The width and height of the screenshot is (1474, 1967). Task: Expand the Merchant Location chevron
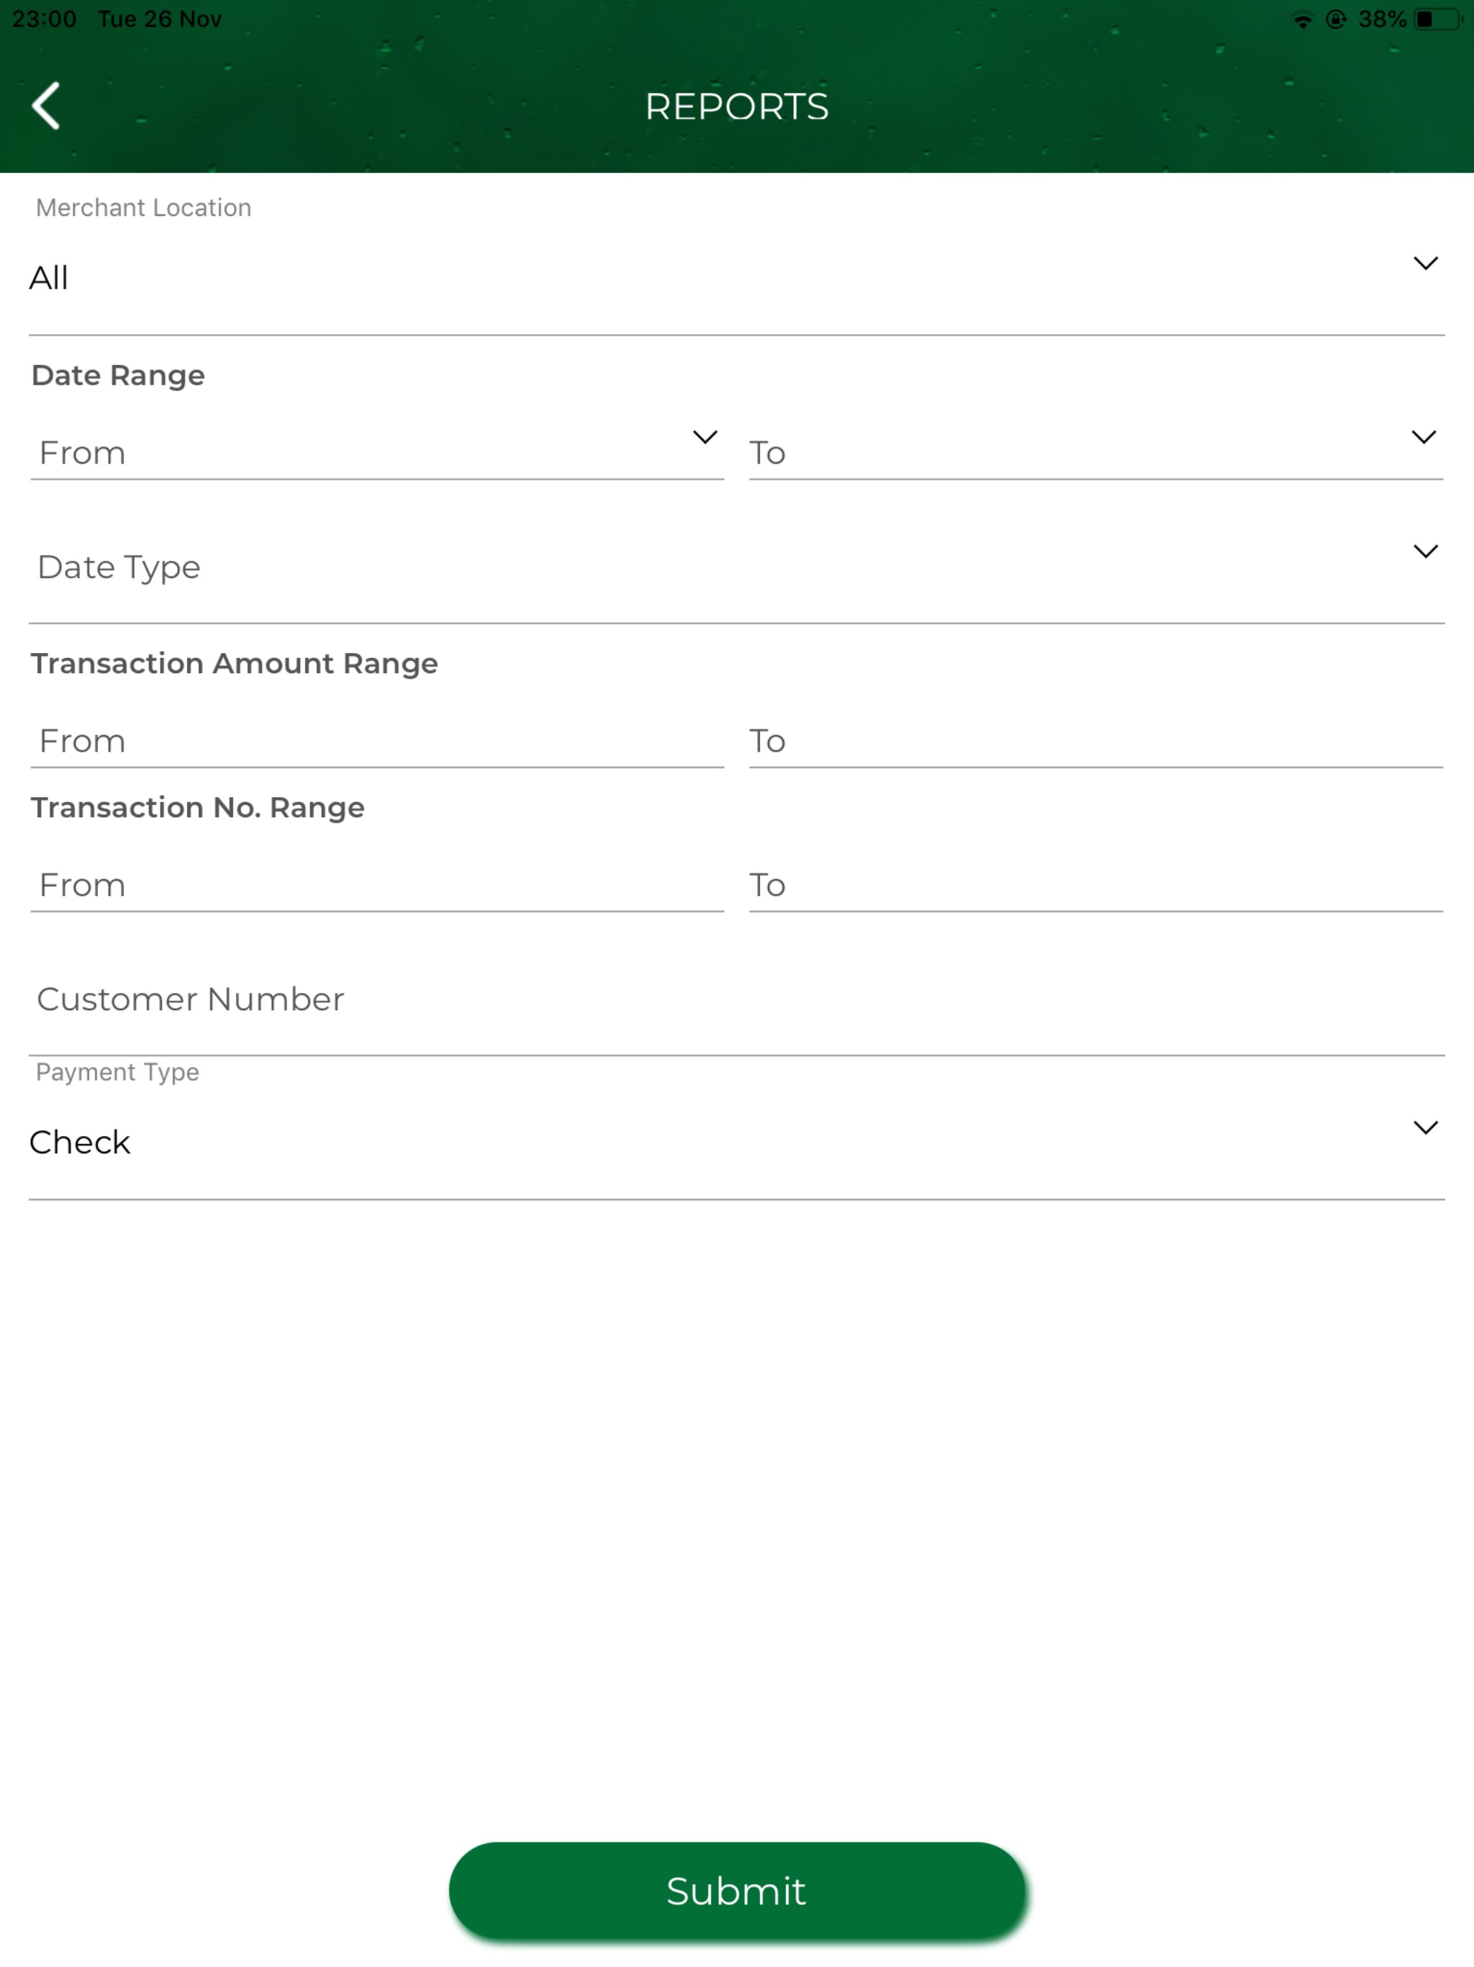click(x=1425, y=264)
